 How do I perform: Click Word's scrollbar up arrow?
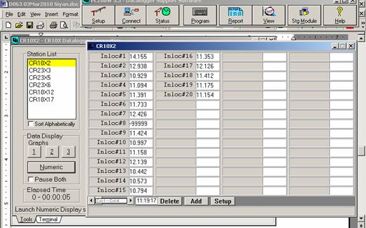click(362, 38)
